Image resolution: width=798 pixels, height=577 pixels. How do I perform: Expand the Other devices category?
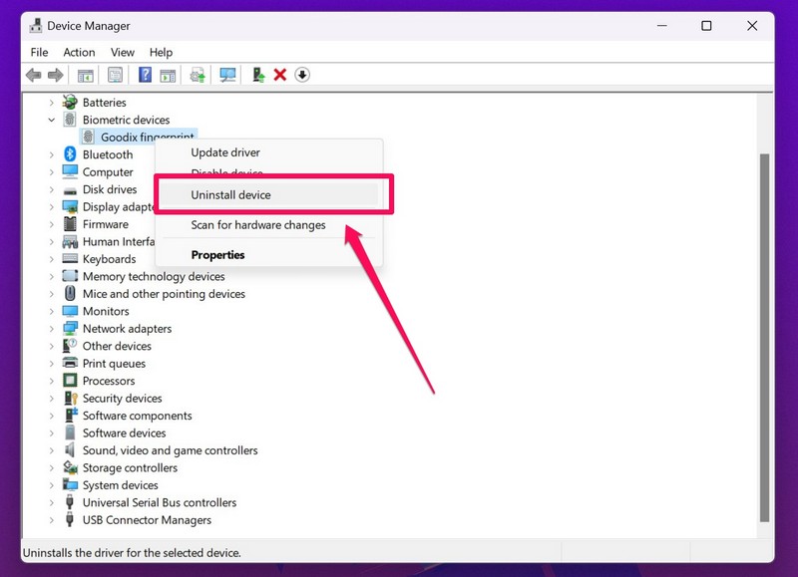click(52, 346)
